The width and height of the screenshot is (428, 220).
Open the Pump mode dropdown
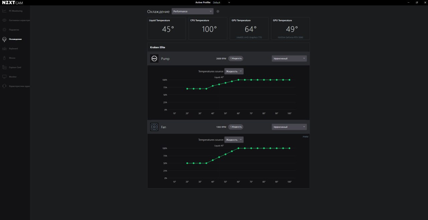[x=289, y=59]
